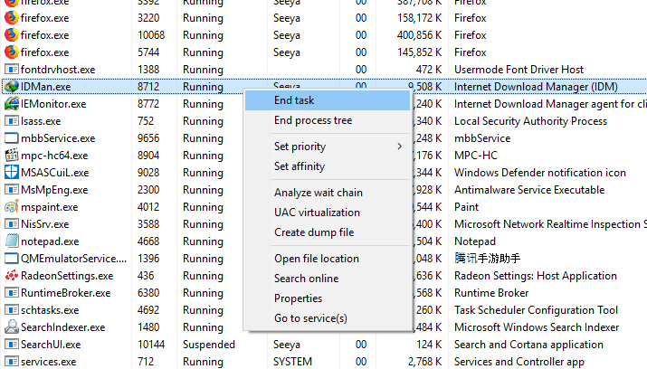The width and height of the screenshot is (647, 369).
Task: Click the Suspended status of SearchUI.exe
Action: tap(209, 345)
